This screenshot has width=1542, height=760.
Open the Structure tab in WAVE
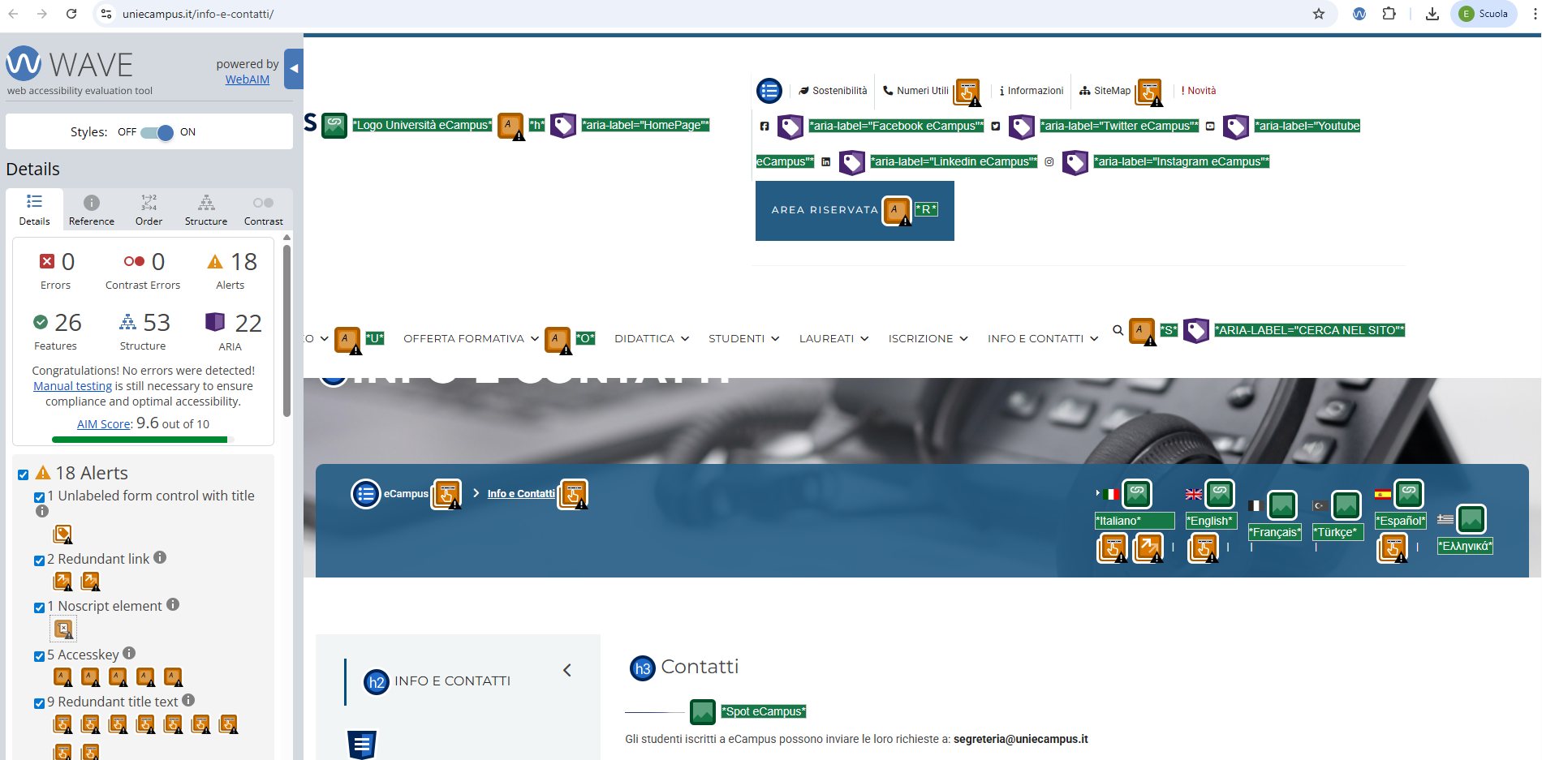[x=206, y=210]
